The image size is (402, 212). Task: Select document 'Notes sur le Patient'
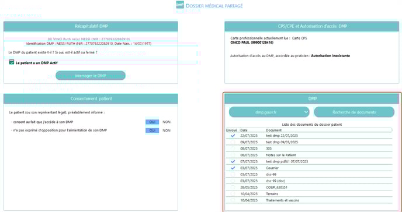click(x=281, y=155)
